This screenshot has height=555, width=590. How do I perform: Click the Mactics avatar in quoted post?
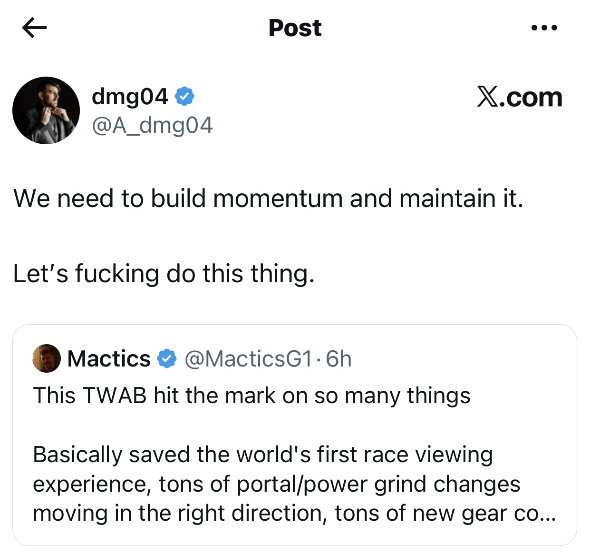[47, 358]
